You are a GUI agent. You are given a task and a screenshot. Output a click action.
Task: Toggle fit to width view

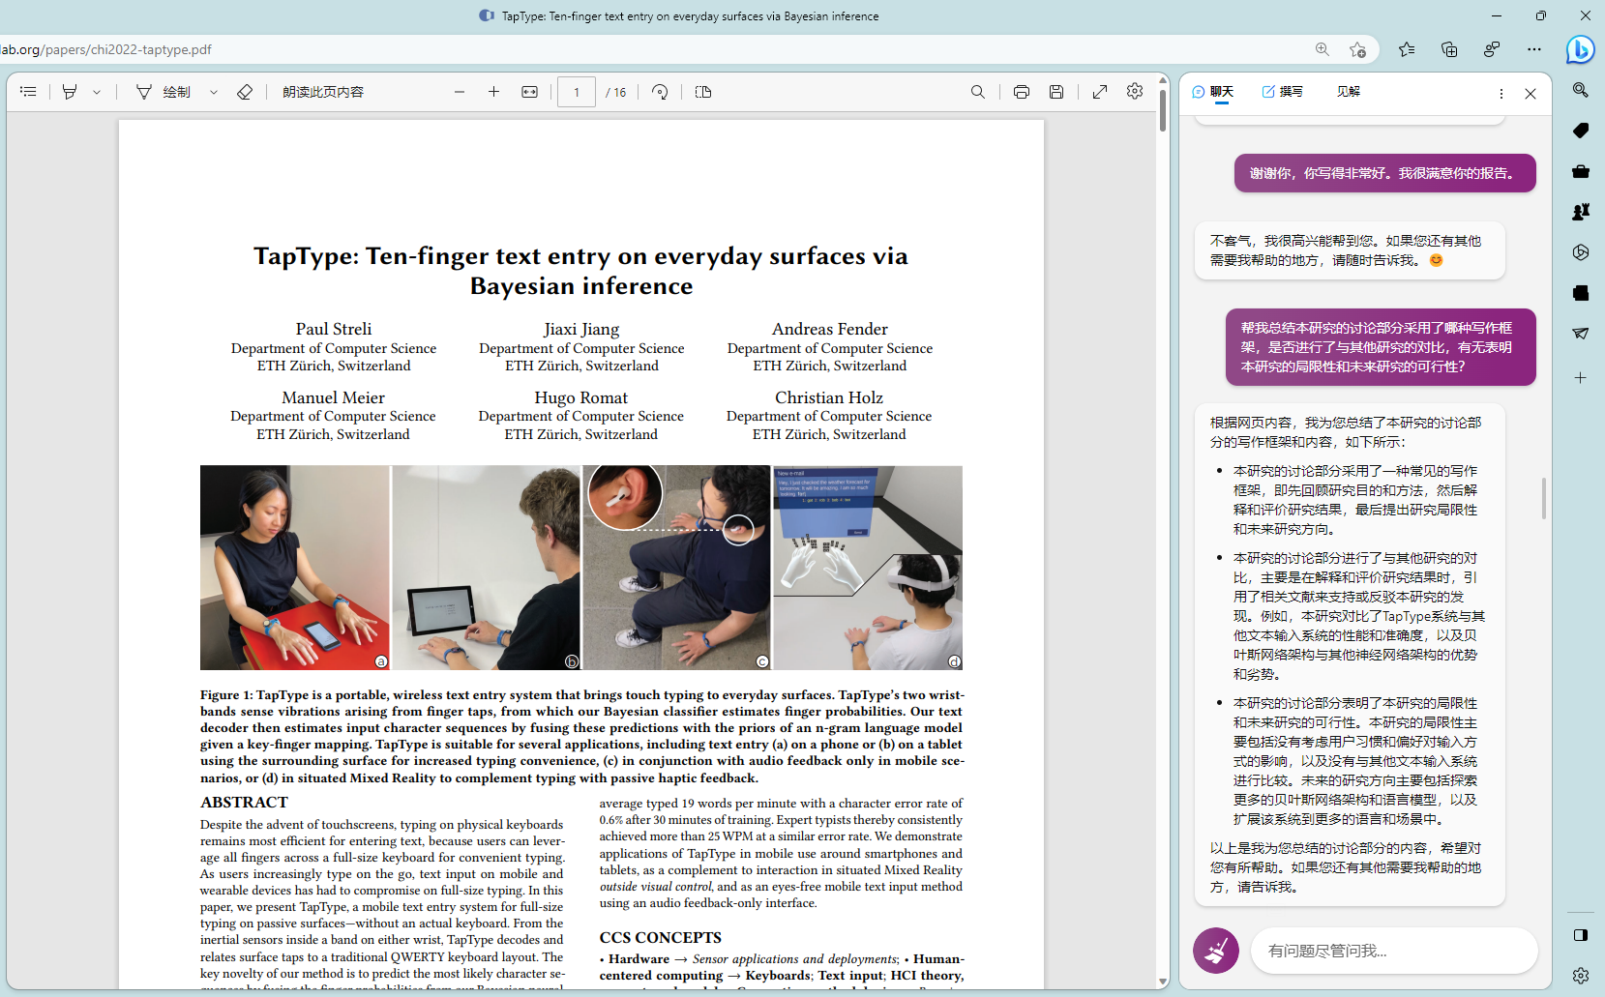529,92
